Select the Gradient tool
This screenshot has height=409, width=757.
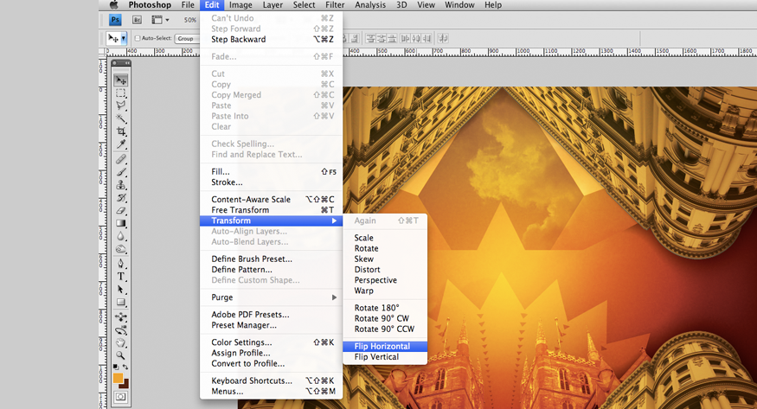point(121,223)
